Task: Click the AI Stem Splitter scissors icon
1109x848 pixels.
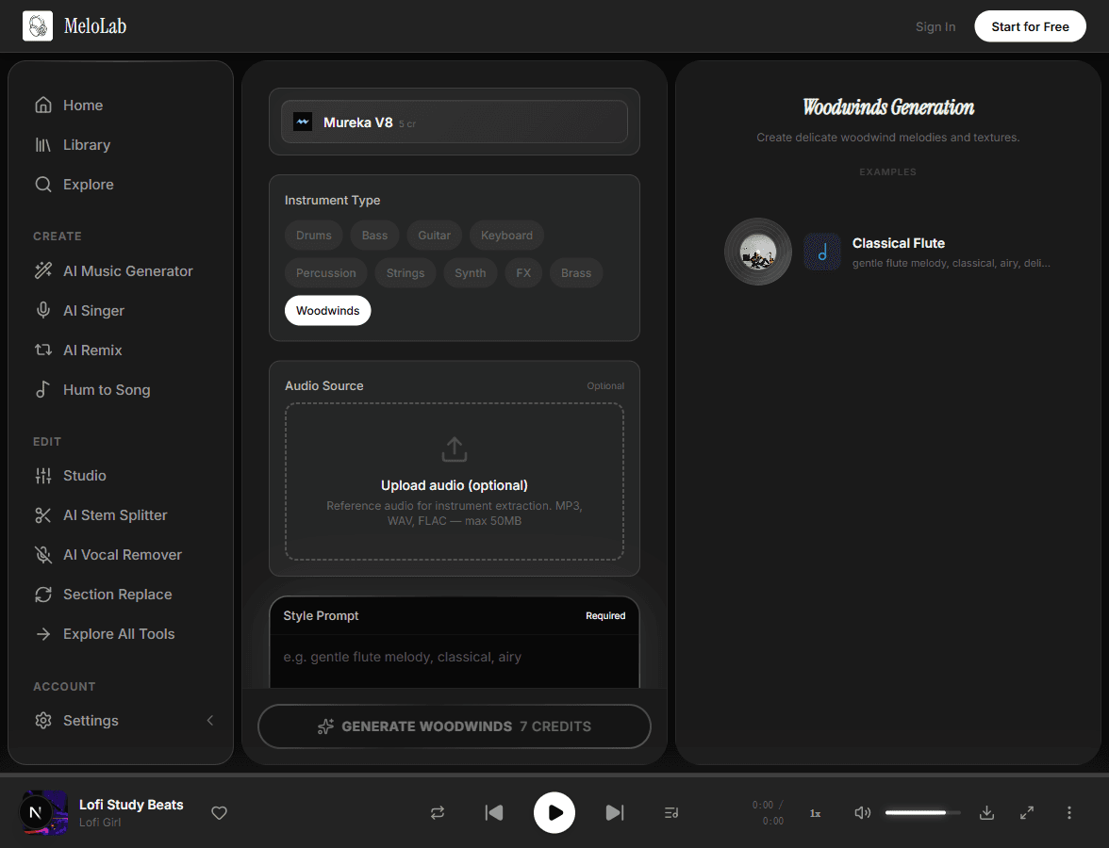Action: 43,515
